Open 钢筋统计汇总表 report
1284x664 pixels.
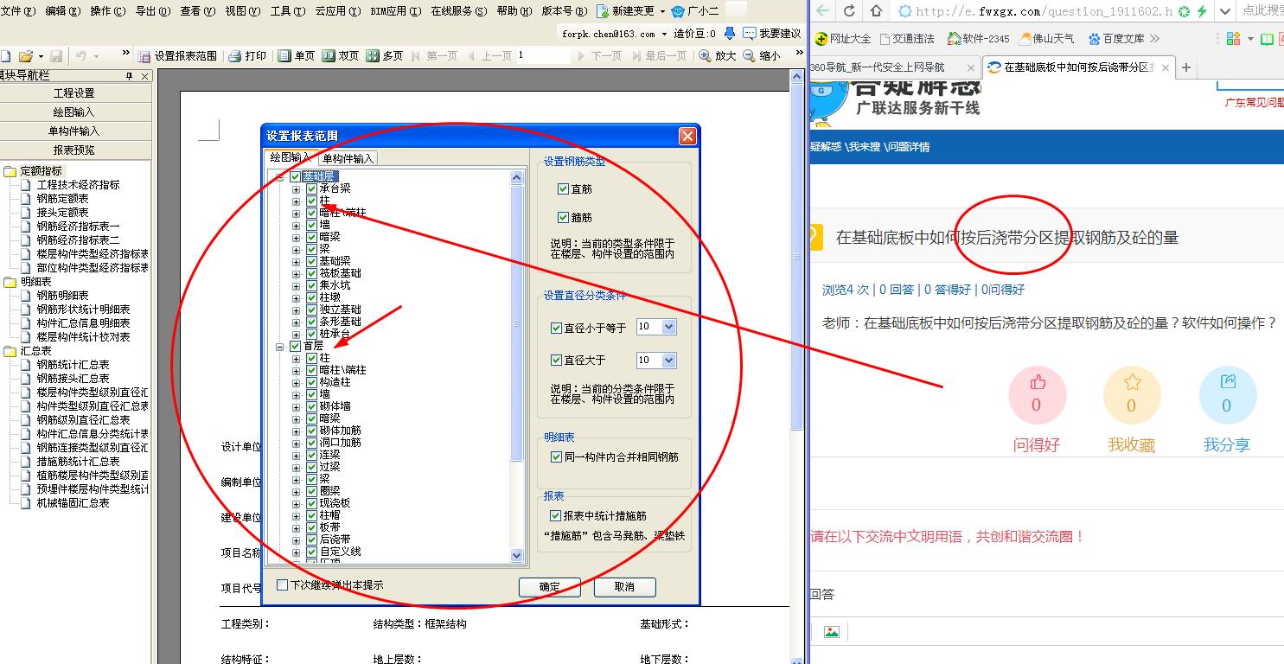tap(73, 365)
